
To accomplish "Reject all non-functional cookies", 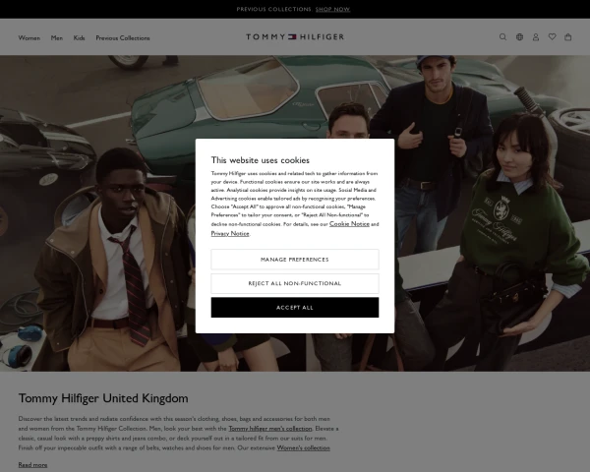I will pos(295,283).
